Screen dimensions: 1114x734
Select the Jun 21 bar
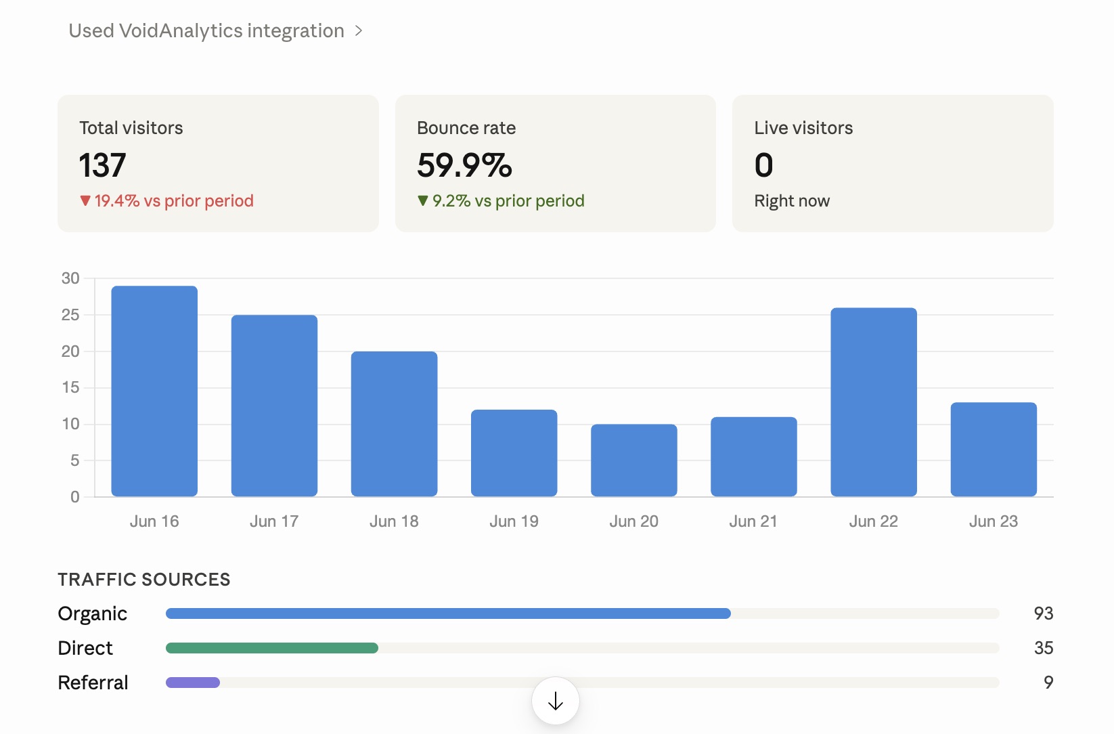[754, 457]
